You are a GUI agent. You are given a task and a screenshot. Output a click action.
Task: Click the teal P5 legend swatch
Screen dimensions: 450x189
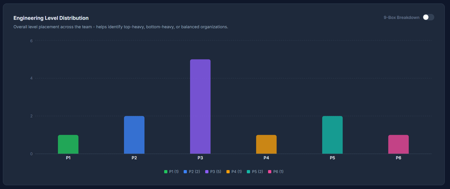pyautogui.click(x=248, y=171)
